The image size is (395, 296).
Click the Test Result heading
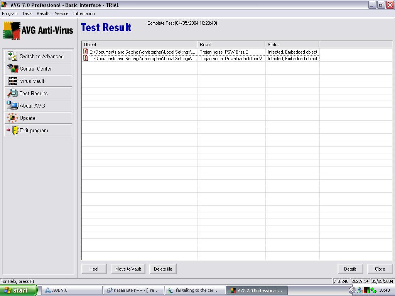coord(106,27)
